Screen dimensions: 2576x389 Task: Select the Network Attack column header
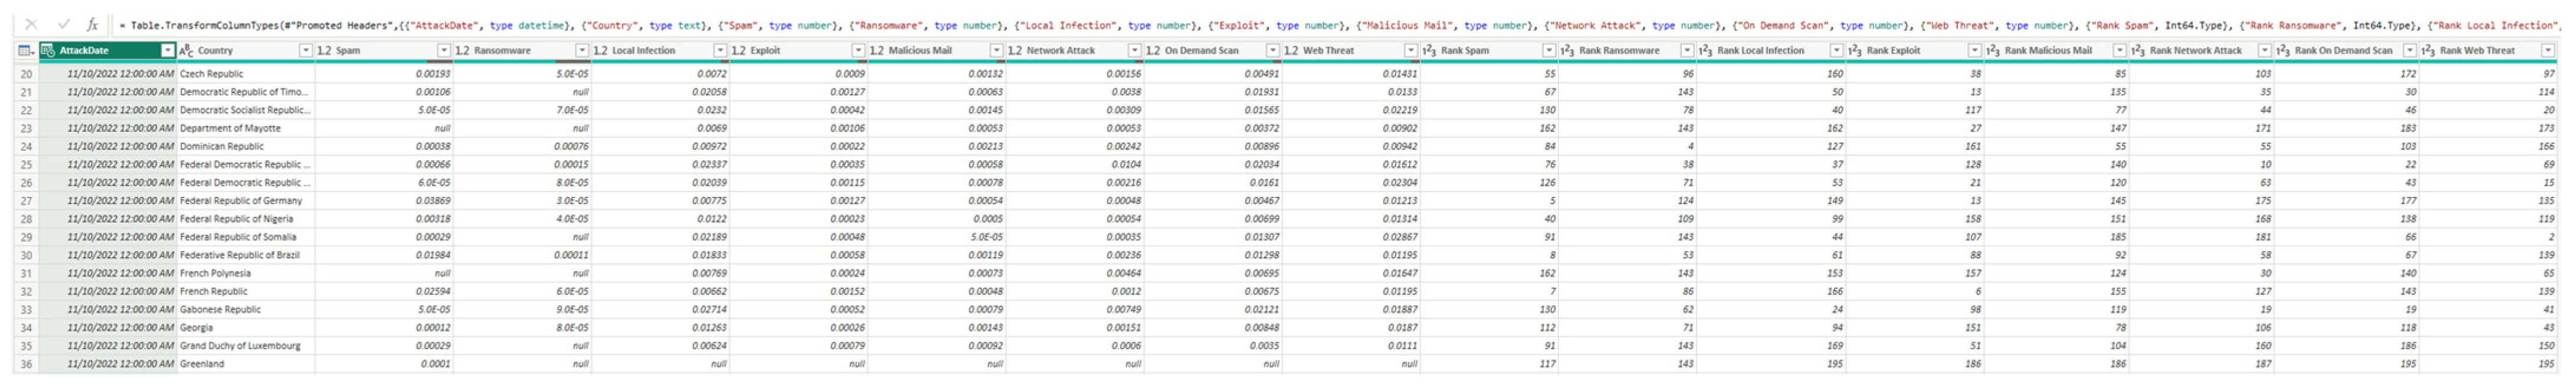(x=1060, y=50)
